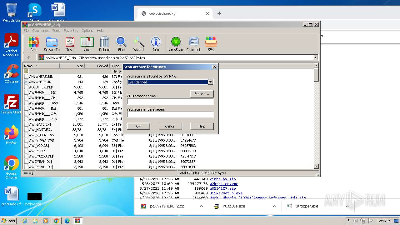The height and width of the screenshot is (225, 400).
Task: Expand pcANYWHERE_2.zip download options chevron
Action: [202, 206]
